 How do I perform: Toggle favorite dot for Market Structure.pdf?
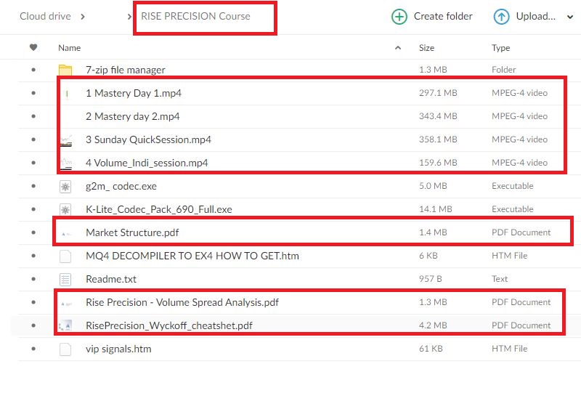33,232
